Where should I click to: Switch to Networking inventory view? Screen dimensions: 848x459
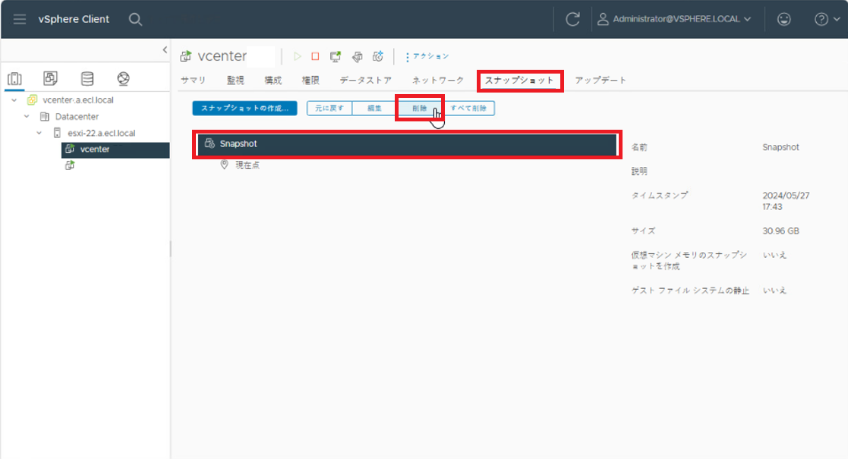click(x=123, y=79)
